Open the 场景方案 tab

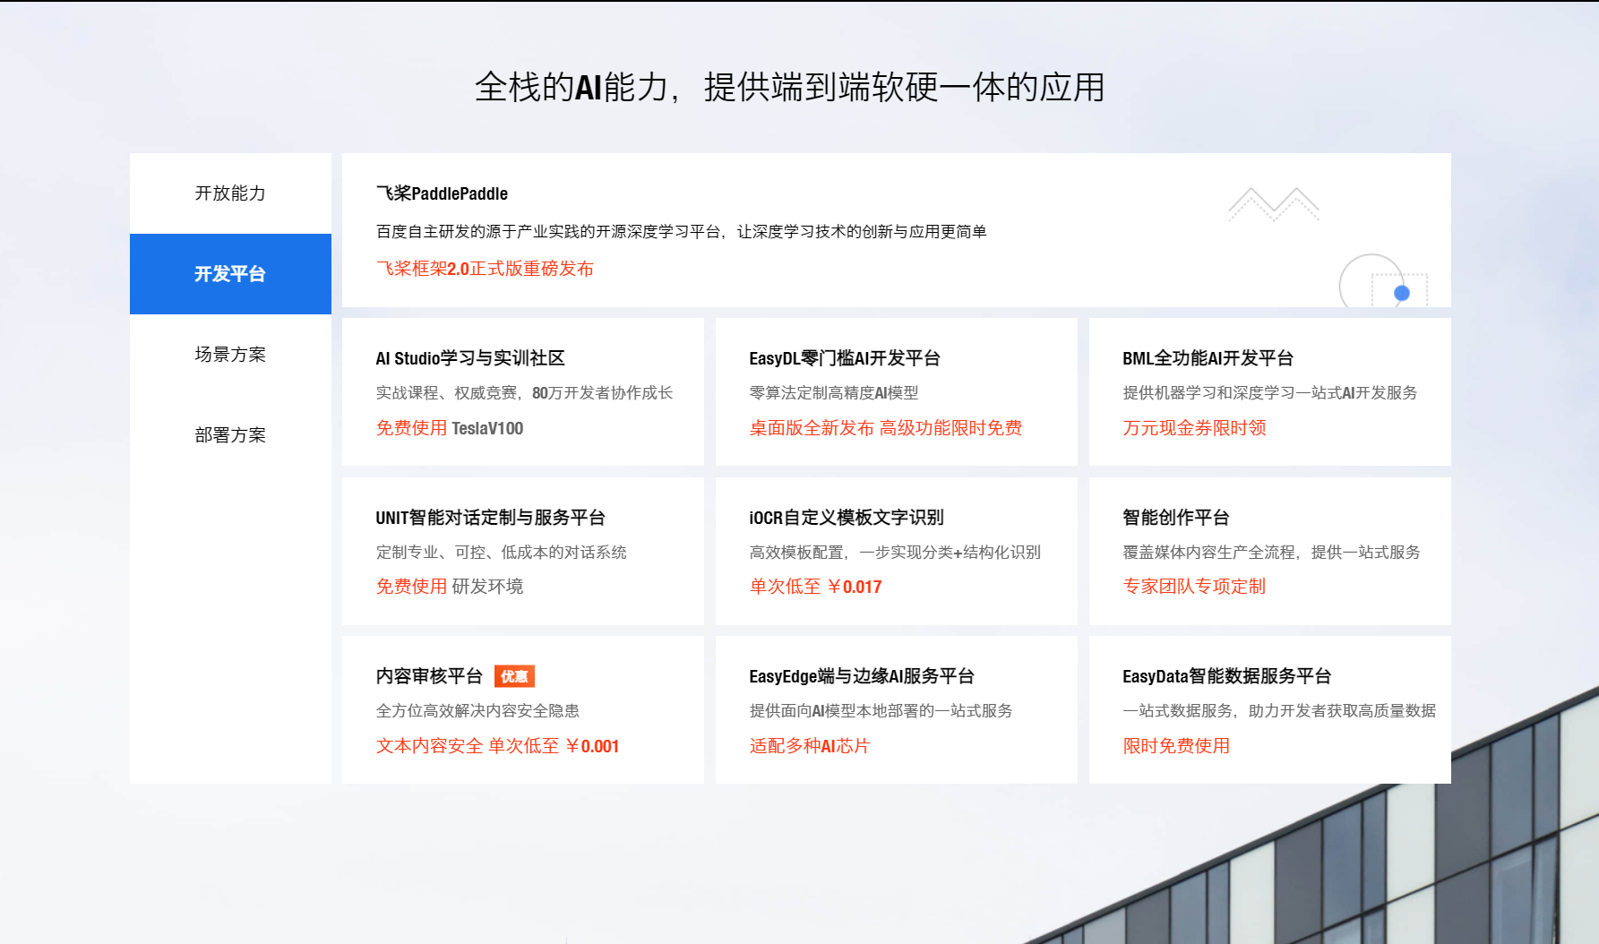(230, 355)
